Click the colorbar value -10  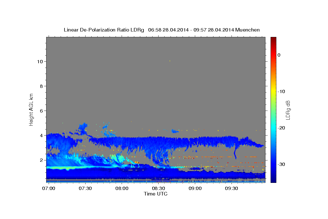[x=282, y=91]
